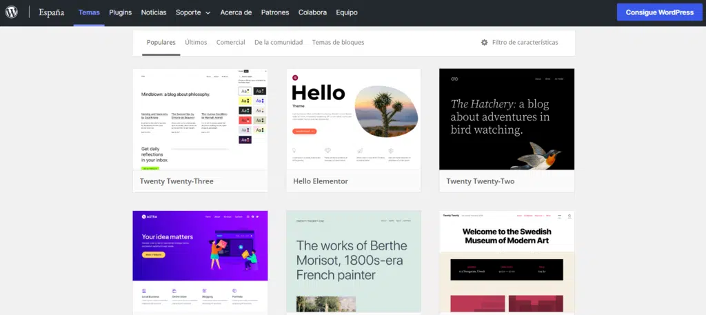The image size is (706, 315).
Task: Select the Temas menu item
Action: [x=89, y=12]
